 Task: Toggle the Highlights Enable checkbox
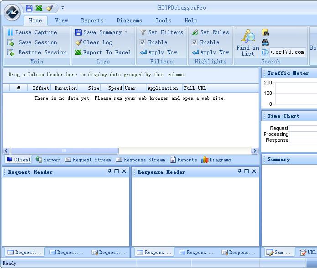coord(194,42)
